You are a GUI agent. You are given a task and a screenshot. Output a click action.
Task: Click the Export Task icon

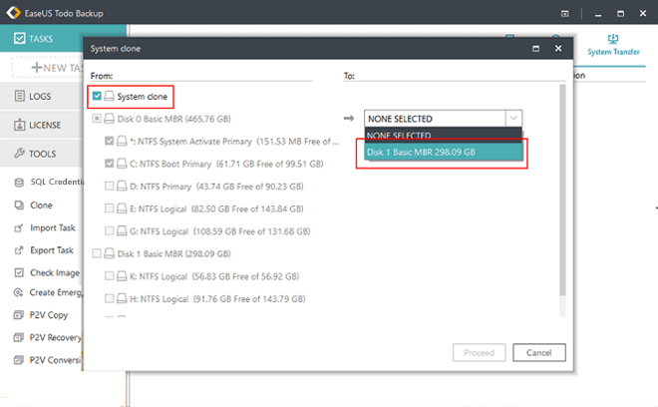coord(19,250)
